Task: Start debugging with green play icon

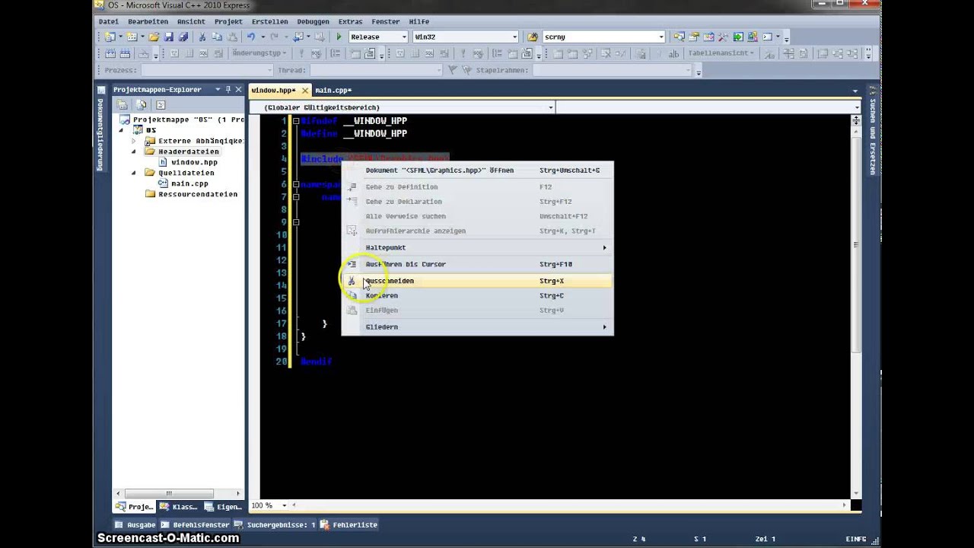Action: tap(339, 37)
